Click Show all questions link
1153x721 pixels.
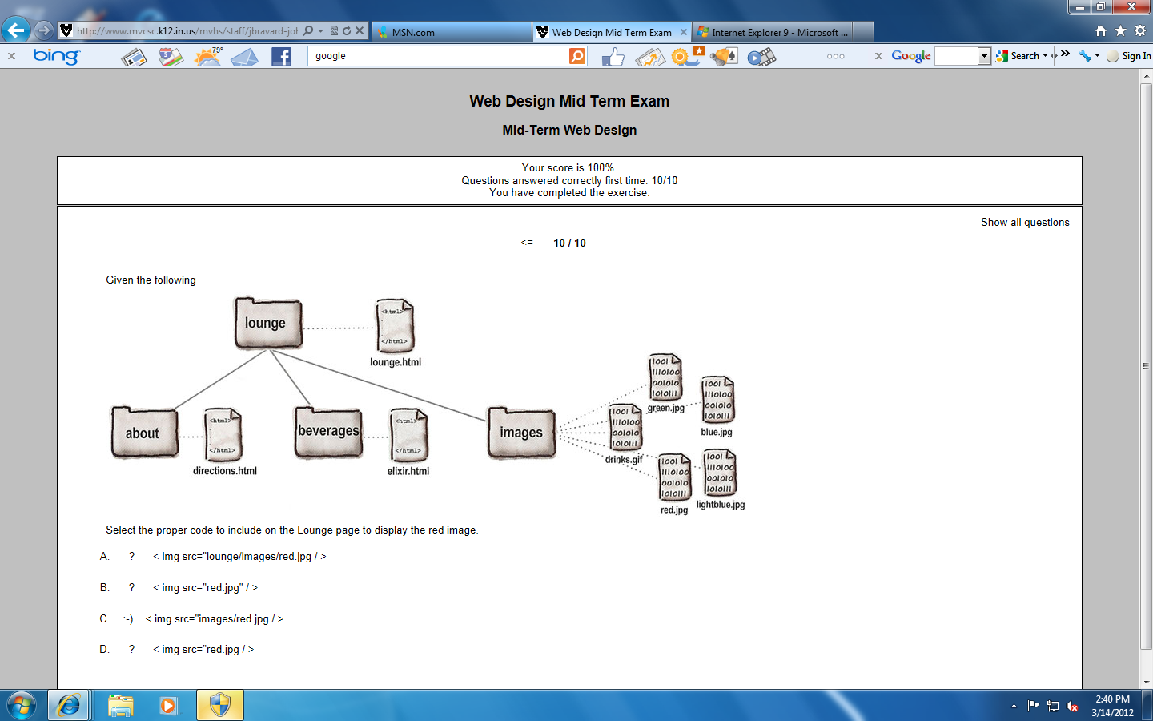(1025, 223)
